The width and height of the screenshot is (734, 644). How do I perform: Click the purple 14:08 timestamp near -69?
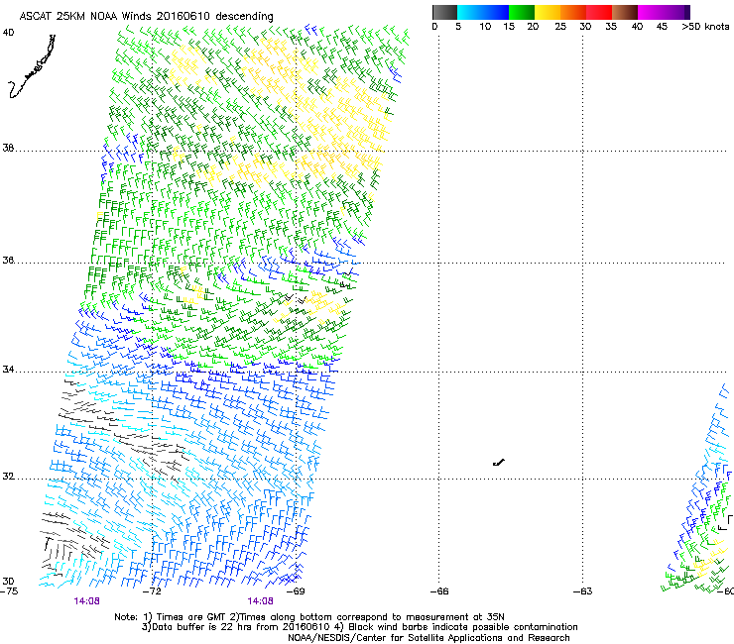point(260,601)
